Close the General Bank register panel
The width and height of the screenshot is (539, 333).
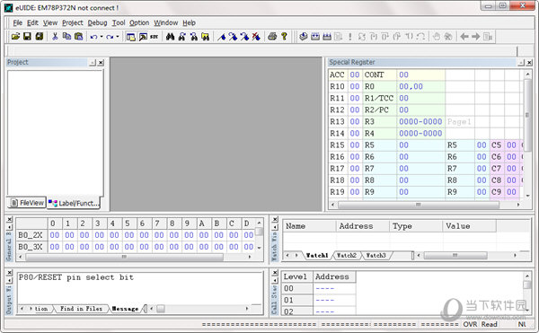pos(10,219)
